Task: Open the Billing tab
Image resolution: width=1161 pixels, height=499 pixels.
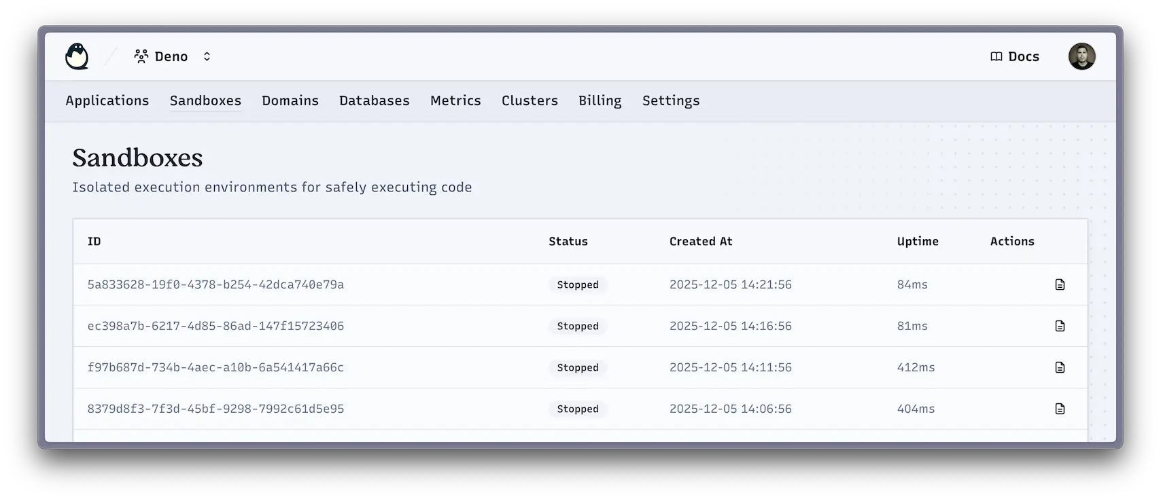Action: [x=600, y=100]
